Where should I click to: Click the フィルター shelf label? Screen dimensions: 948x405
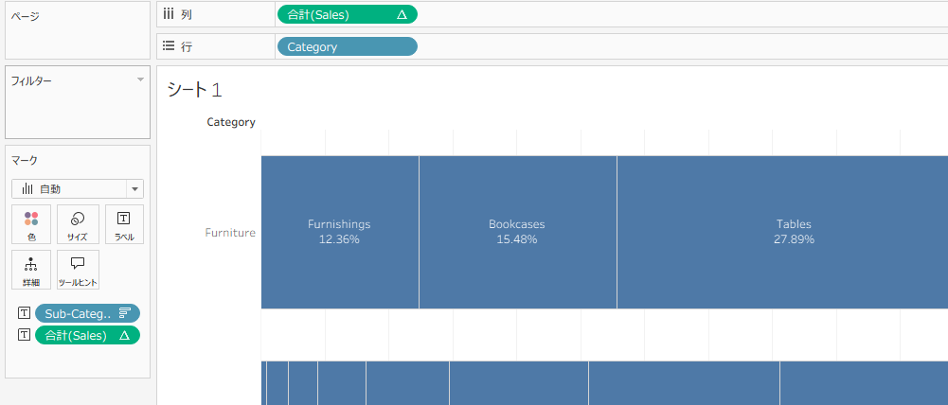[31, 80]
